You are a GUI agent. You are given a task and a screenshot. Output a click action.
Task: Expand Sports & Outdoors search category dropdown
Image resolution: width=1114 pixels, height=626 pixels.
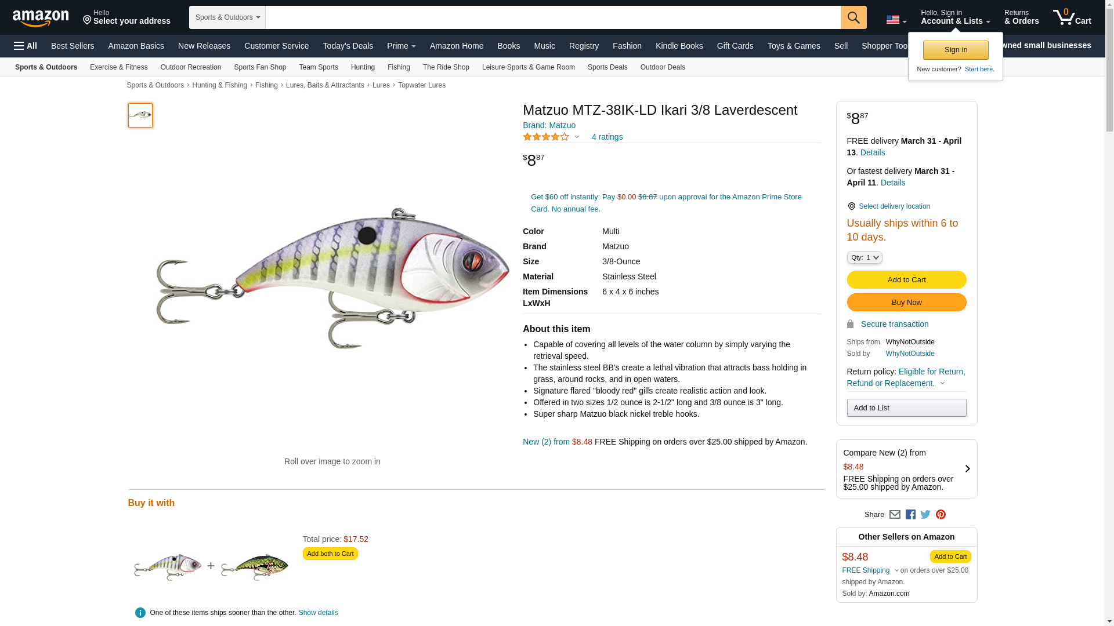point(227,17)
